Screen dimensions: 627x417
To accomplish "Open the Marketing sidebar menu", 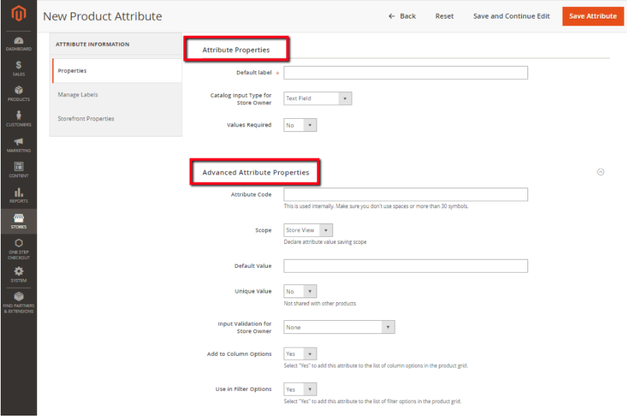I will pos(19,145).
